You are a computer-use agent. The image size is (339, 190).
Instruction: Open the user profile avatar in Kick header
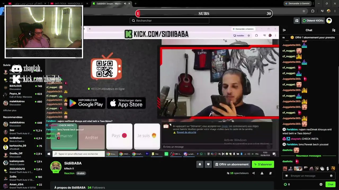click(x=329, y=21)
